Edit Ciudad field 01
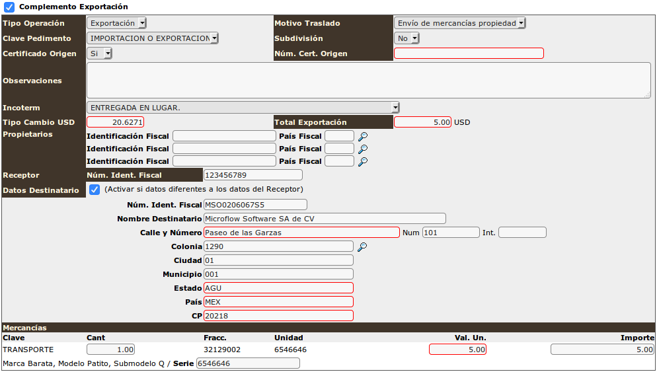657x372 pixels. [278, 260]
